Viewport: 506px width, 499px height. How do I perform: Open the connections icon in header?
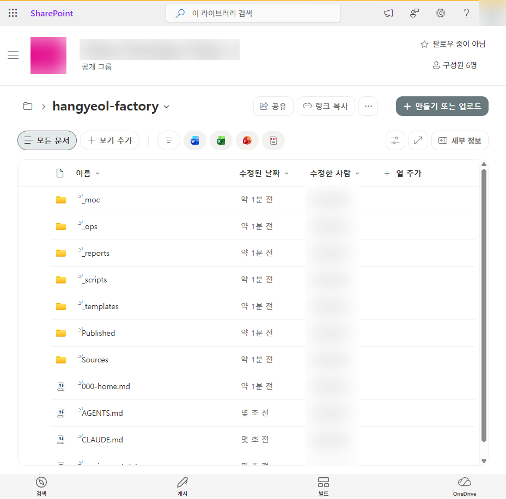414,13
